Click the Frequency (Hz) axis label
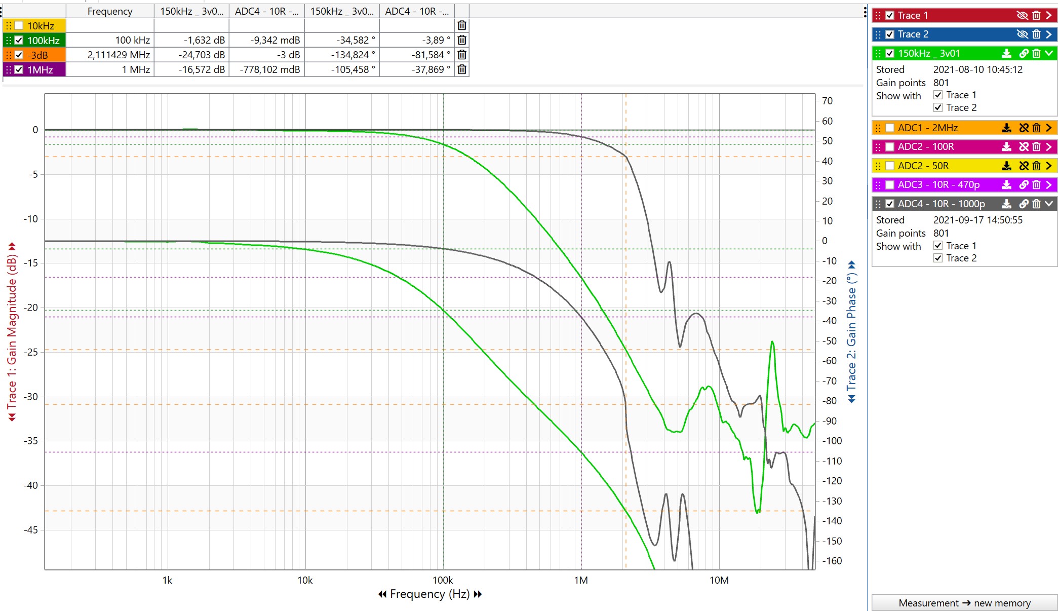Image resolution: width=1058 pixels, height=611 pixels. (429, 594)
